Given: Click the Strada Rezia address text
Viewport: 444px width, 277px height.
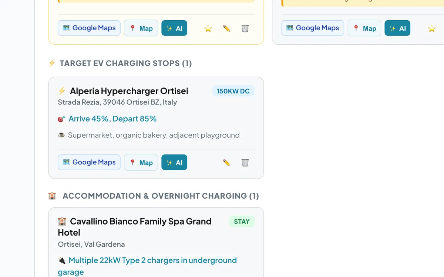Looking at the screenshot, I should point(117,102).
